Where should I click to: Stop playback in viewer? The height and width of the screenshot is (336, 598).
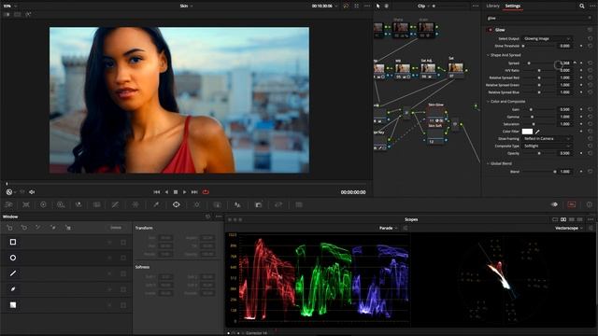tap(176, 192)
